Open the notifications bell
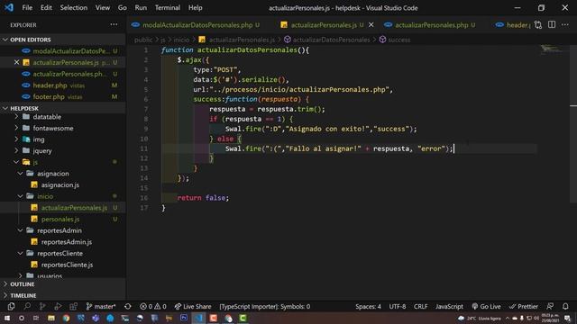 point(565,306)
